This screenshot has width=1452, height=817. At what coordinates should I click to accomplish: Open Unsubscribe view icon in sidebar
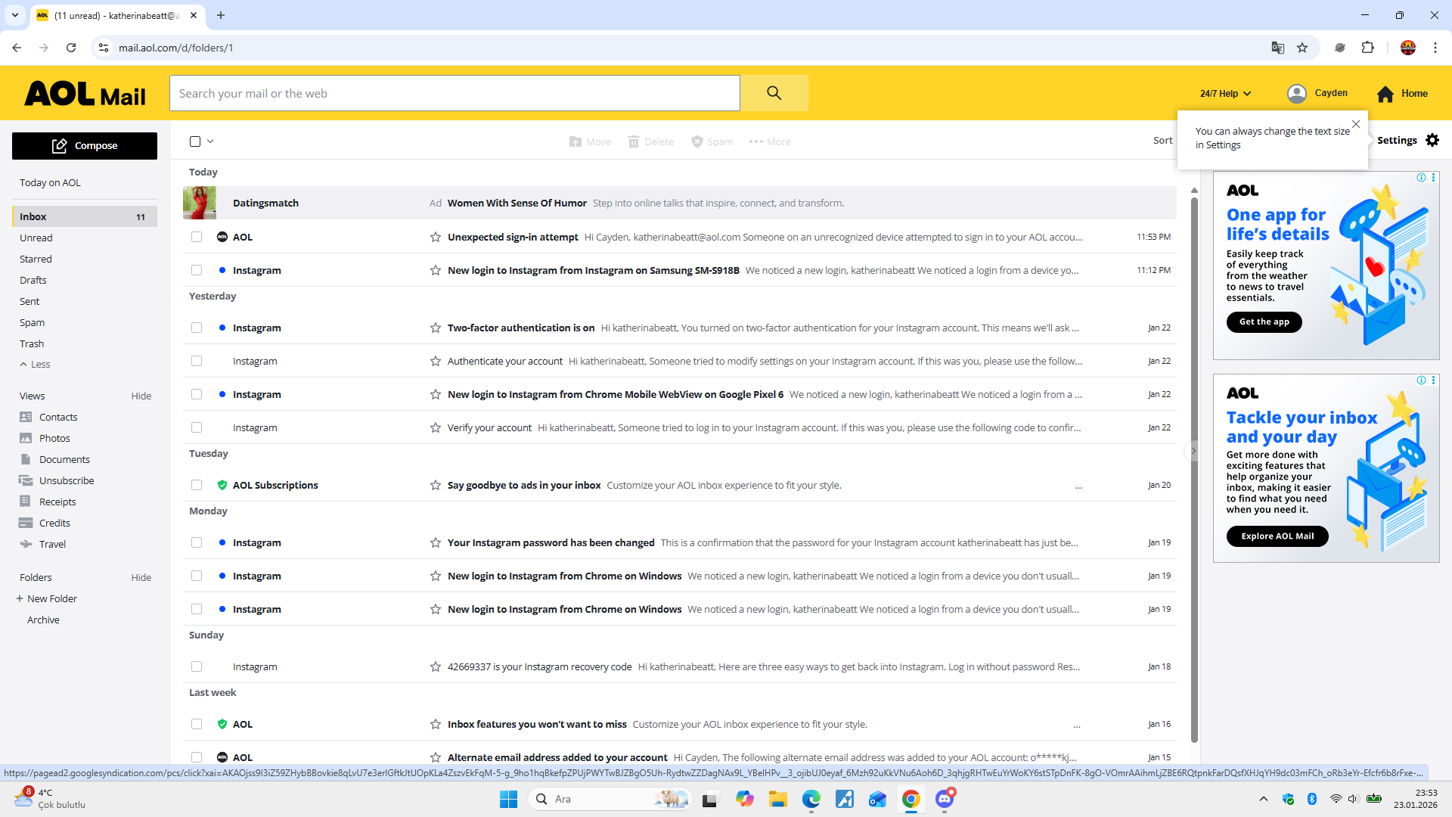(x=26, y=481)
